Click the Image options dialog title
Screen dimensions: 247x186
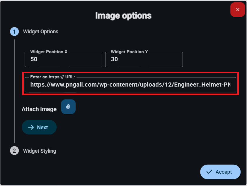[x=123, y=15]
